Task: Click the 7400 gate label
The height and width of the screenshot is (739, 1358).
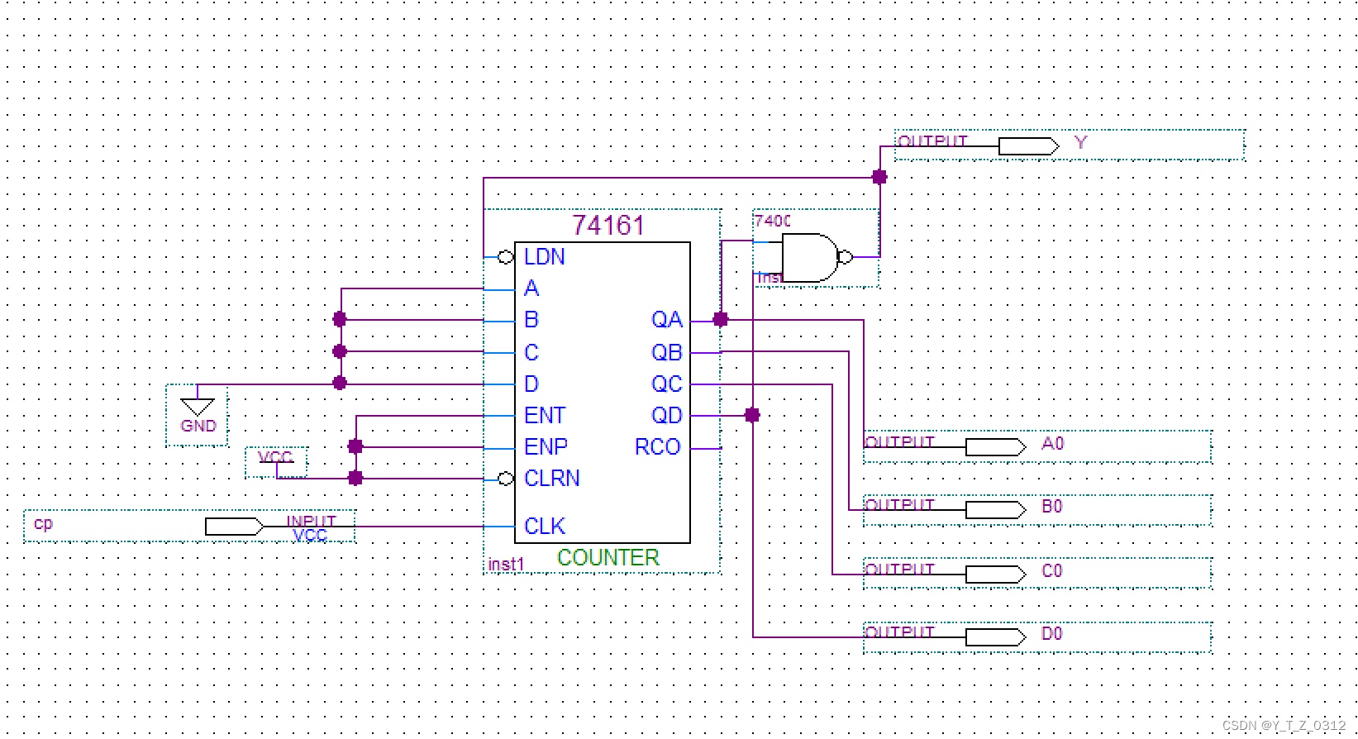Action: [x=772, y=222]
